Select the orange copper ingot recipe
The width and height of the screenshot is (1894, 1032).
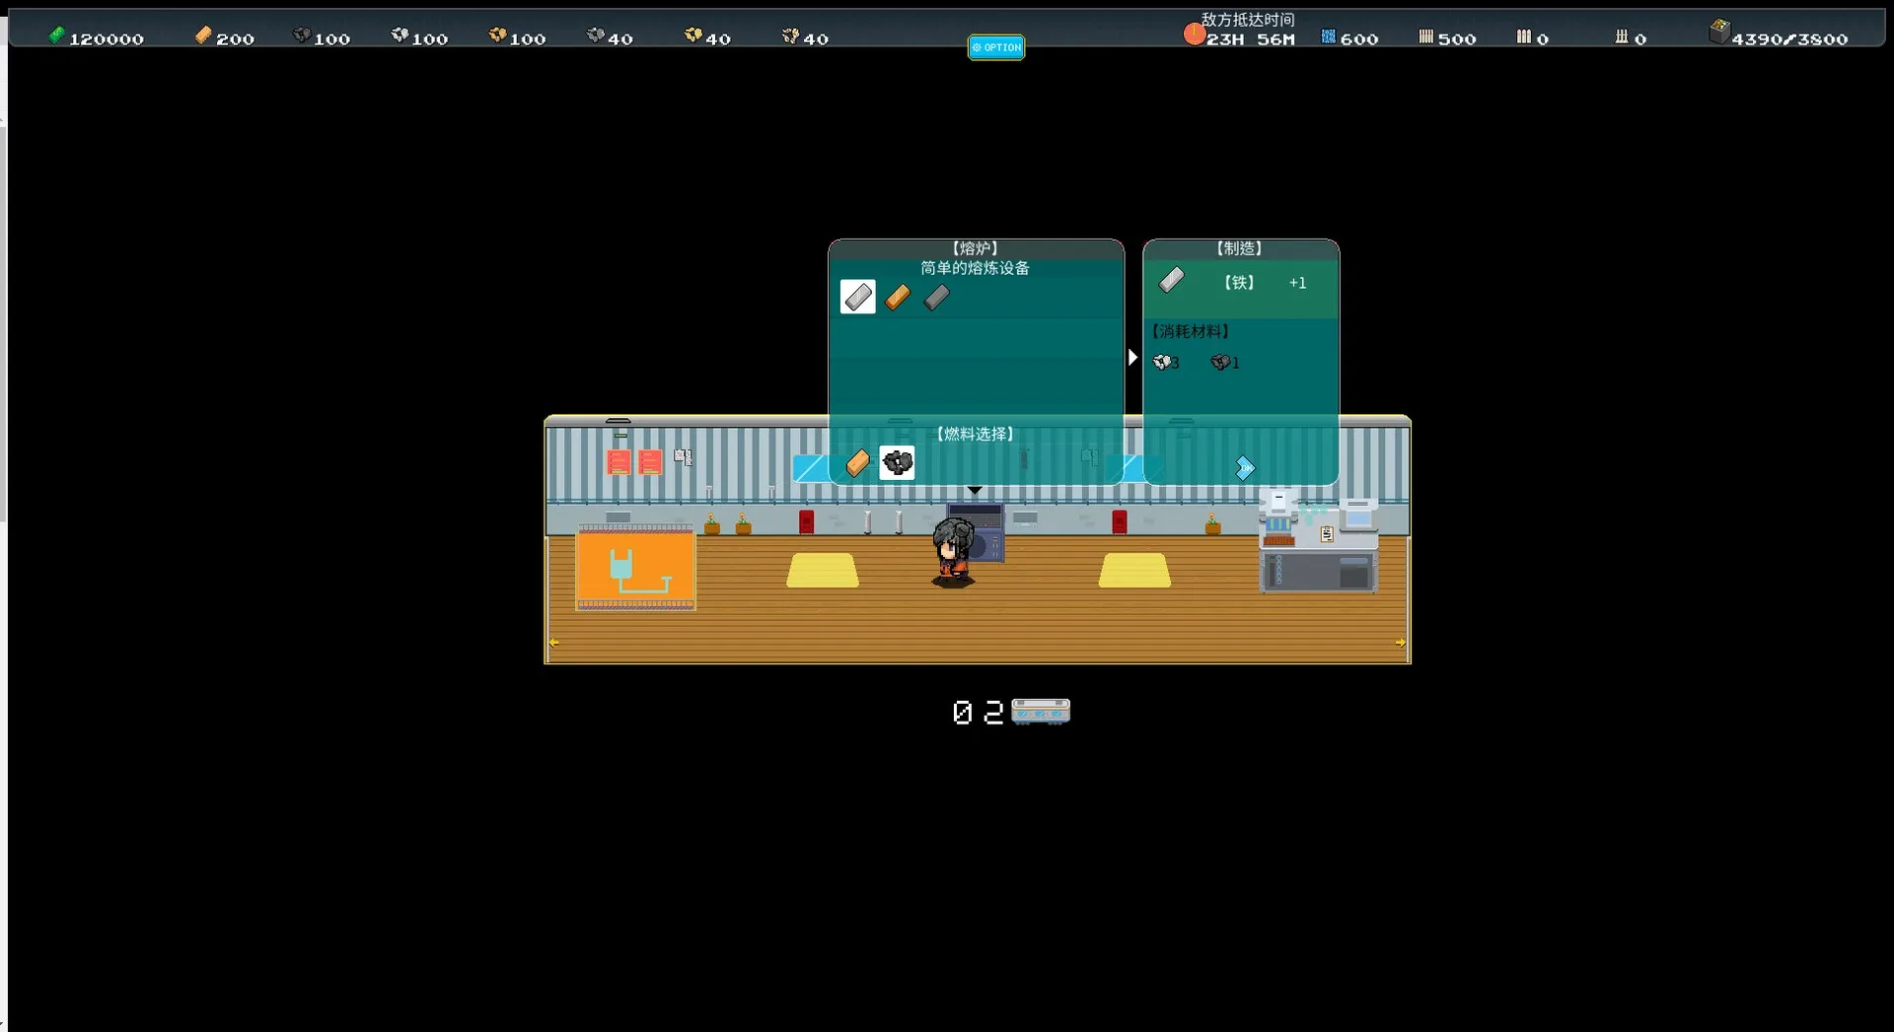[x=897, y=297]
